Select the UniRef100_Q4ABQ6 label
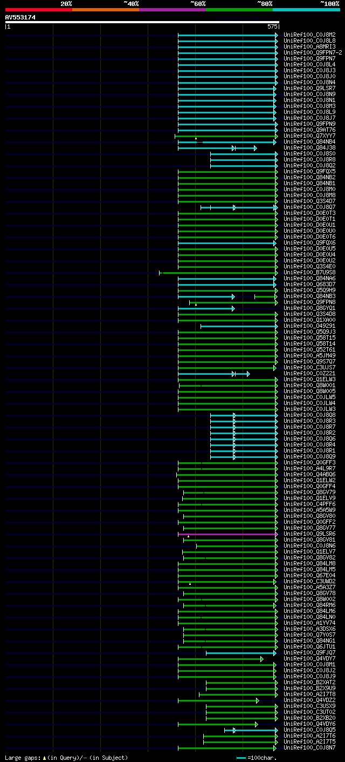The image size is (345, 762). (x=309, y=475)
